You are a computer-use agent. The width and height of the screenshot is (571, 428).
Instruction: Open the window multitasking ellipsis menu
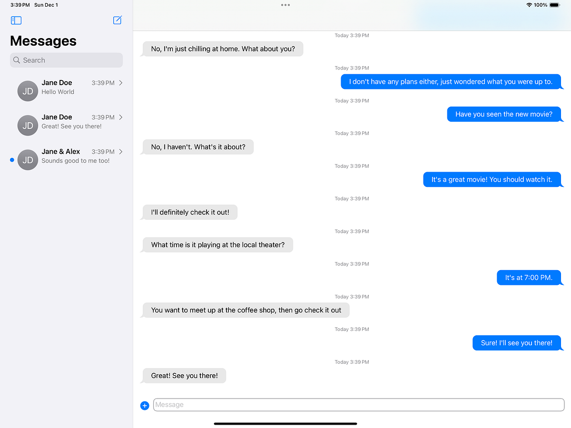coord(285,5)
